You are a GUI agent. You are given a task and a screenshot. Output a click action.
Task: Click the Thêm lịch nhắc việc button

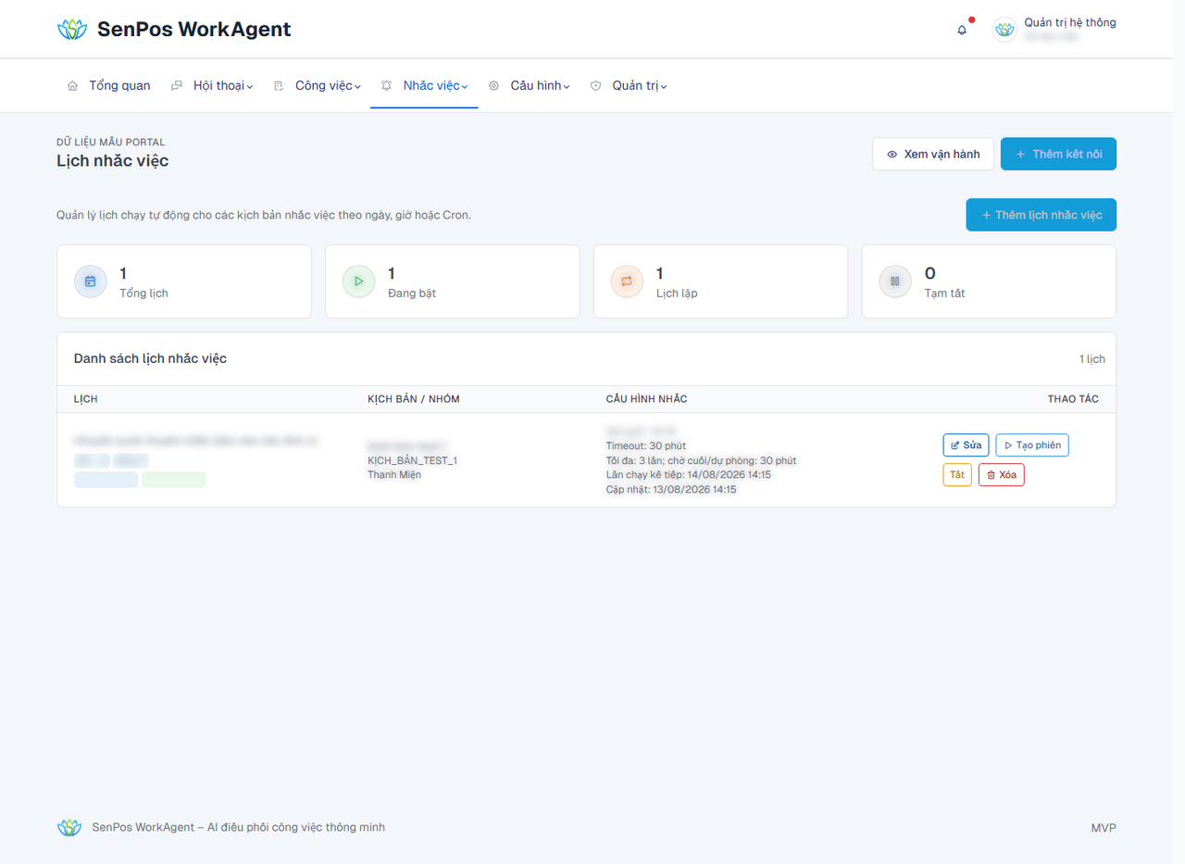(1041, 215)
